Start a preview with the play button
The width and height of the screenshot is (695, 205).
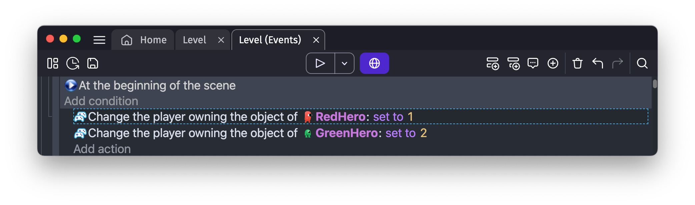pos(319,63)
